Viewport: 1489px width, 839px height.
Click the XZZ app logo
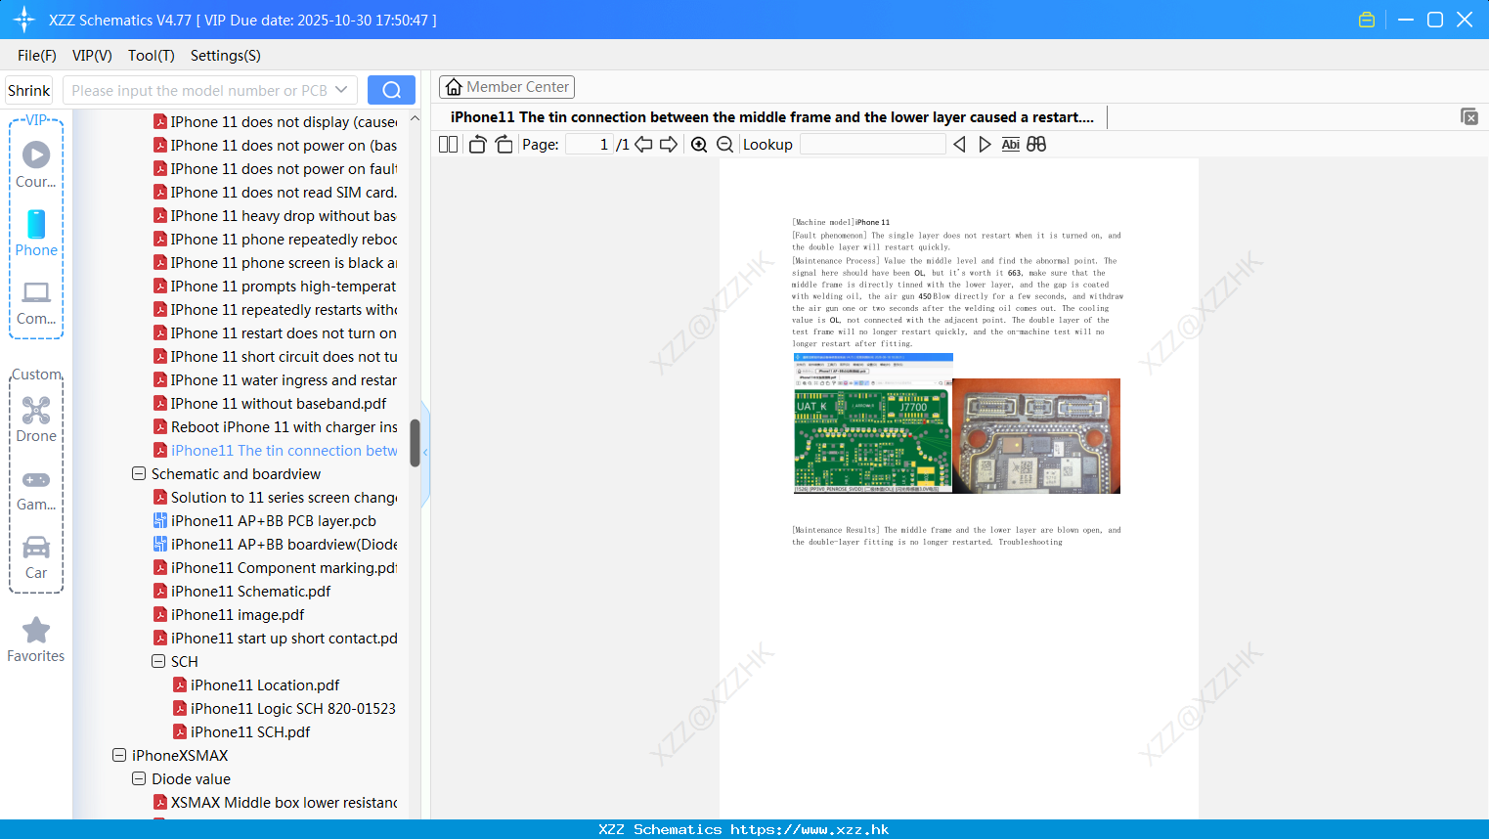pos(24,20)
